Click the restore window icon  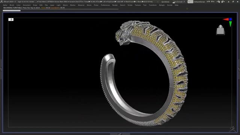233,1
